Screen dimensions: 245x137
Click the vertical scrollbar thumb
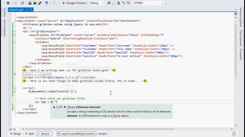tap(236, 51)
